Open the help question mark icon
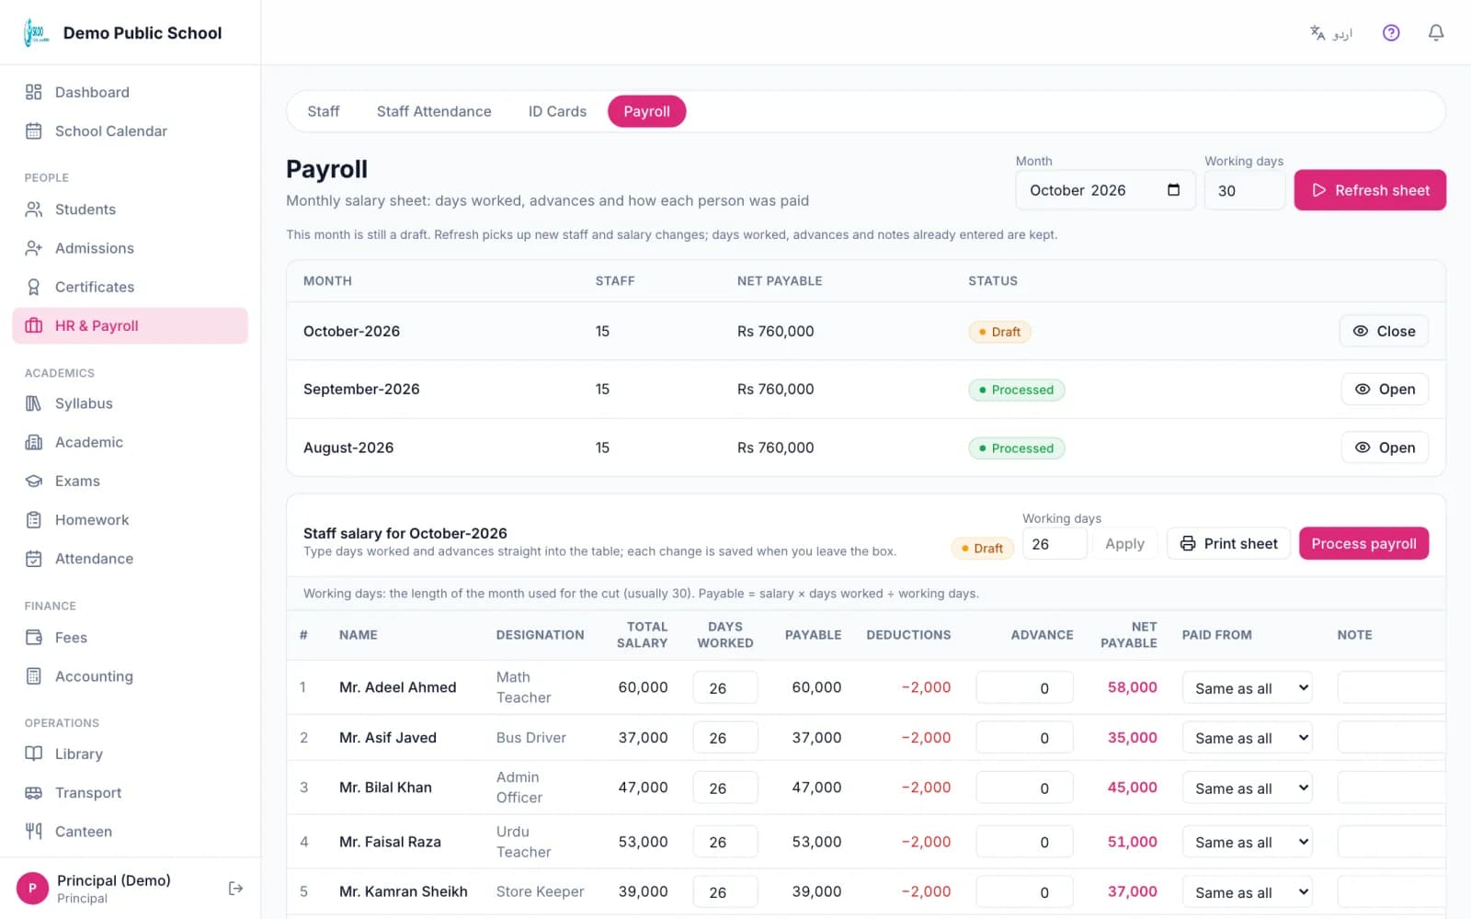Image resolution: width=1471 pixels, height=919 pixels. pyautogui.click(x=1391, y=33)
